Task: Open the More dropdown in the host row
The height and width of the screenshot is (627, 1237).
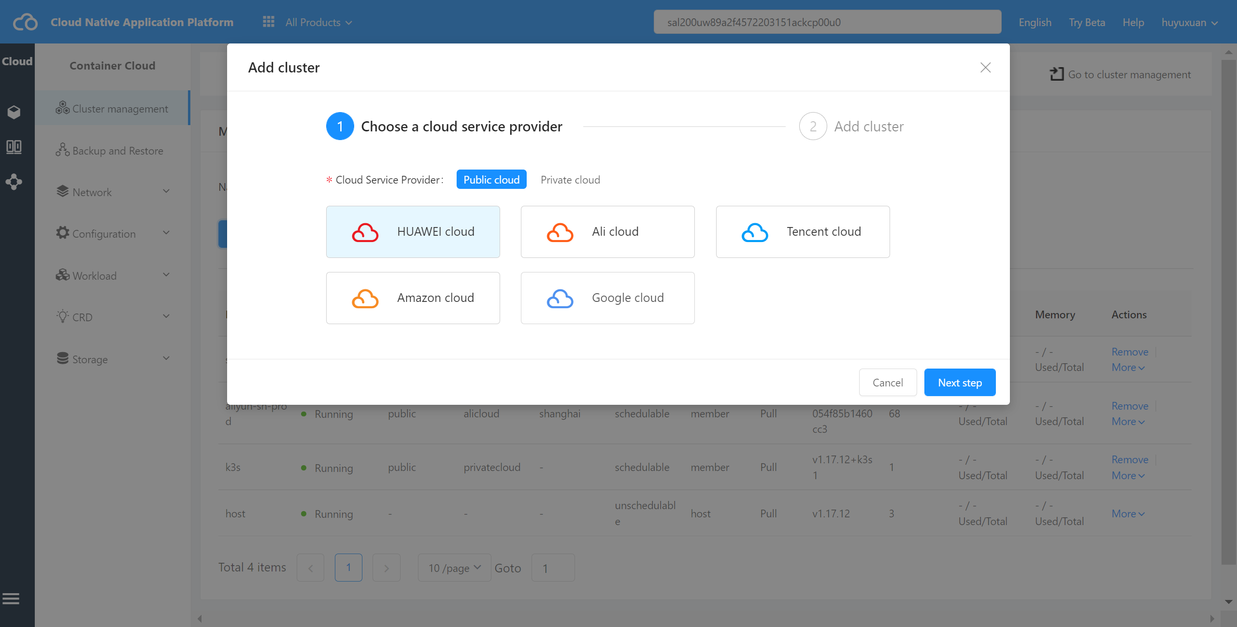Action: click(x=1128, y=513)
